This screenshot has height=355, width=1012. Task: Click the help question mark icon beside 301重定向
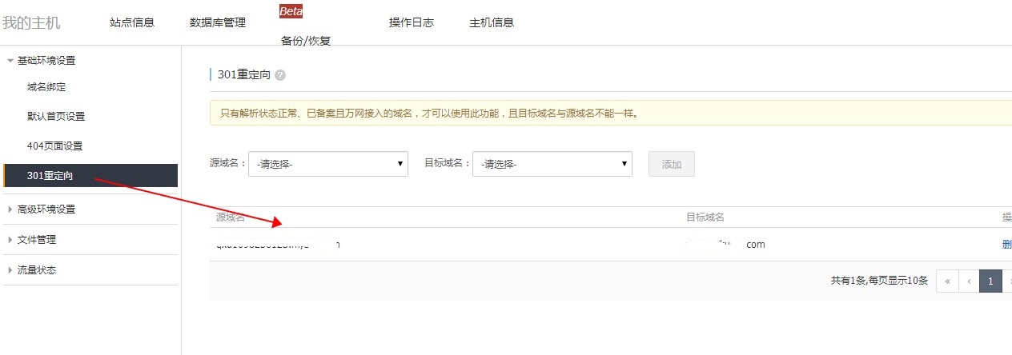click(x=280, y=75)
